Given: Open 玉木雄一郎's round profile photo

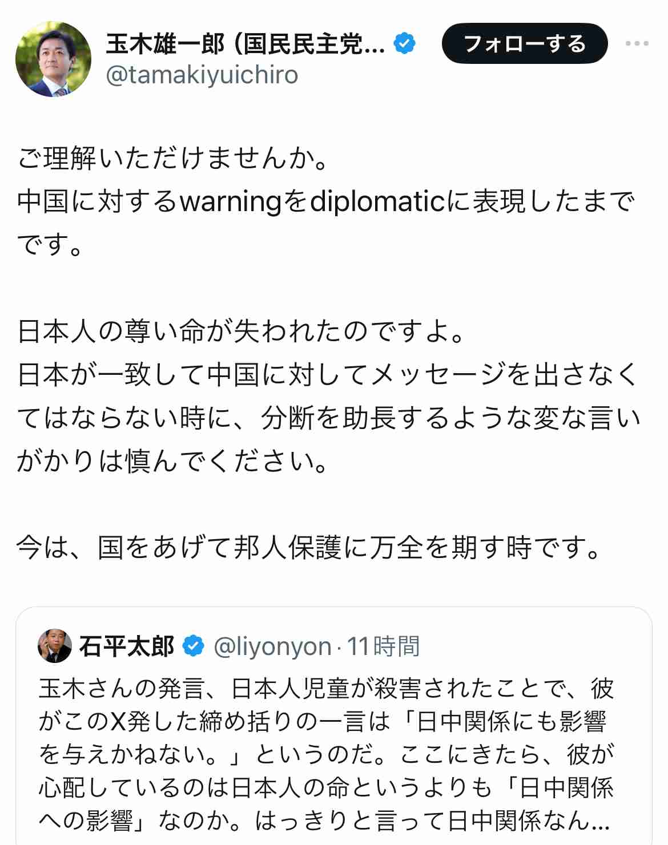Looking at the screenshot, I should (53, 59).
